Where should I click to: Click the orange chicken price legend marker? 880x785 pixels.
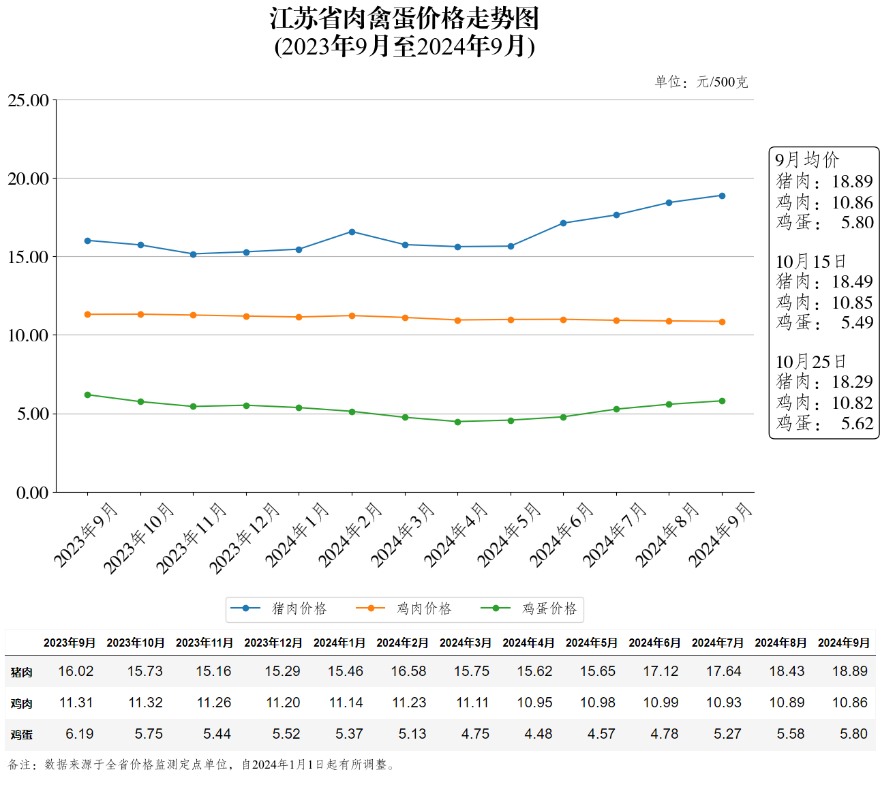(x=371, y=609)
